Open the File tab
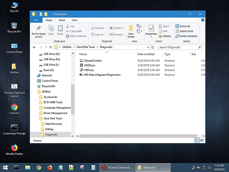This screenshot has height=172, width=229. 36,20
